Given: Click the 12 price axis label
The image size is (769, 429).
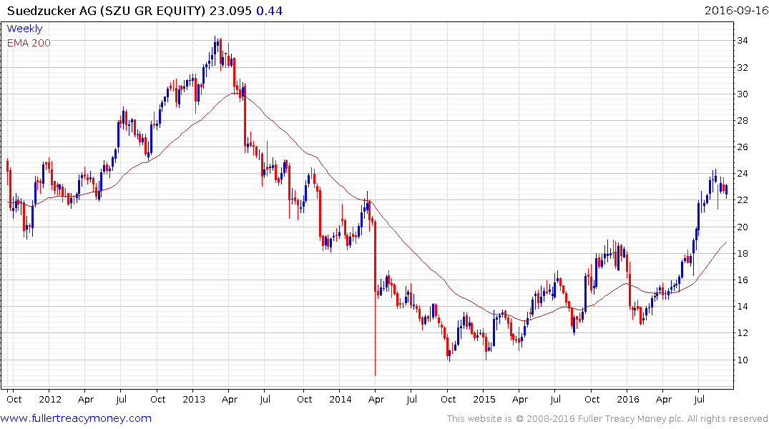Looking at the screenshot, I should point(742,333).
